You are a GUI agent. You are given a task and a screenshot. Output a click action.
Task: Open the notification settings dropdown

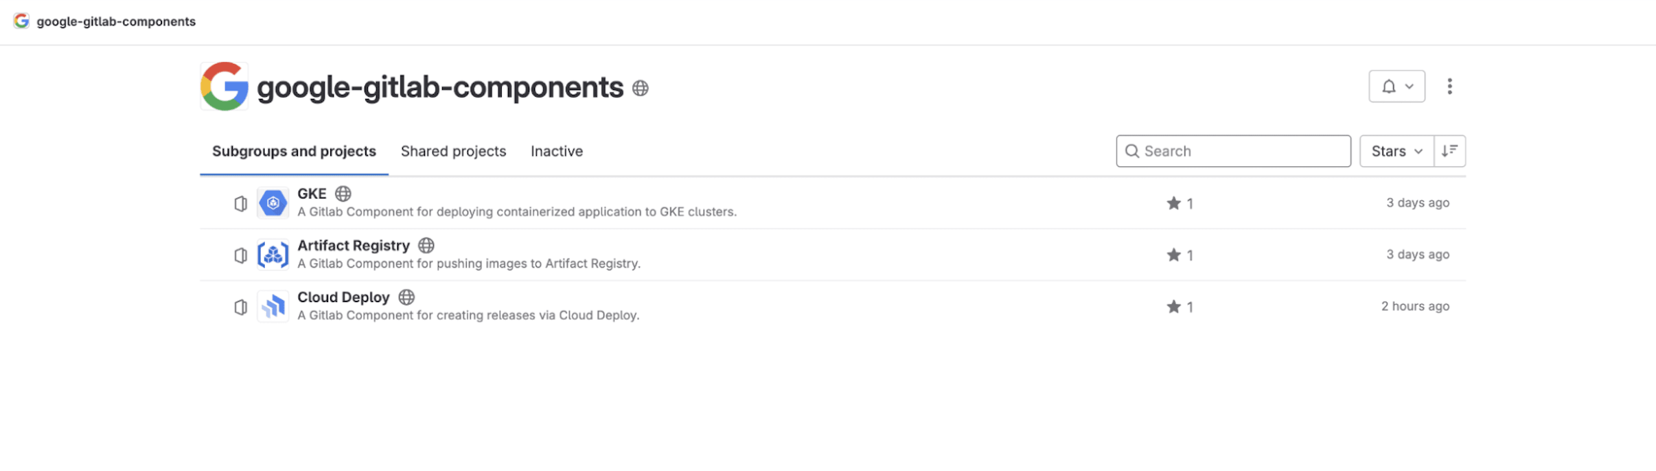[1396, 86]
